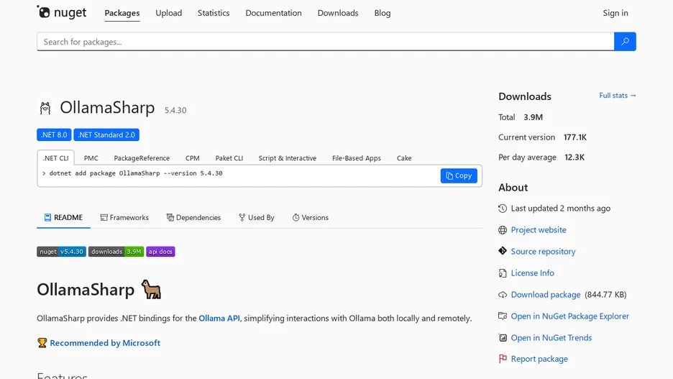
Task: Copy the dotnet add package command
Action: pyautogui.click(x=459, y=175)
